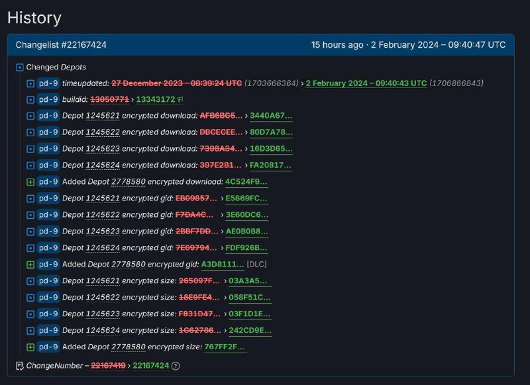Click the green plus icon for encrypted gid
This screenshot has width=530, height=385.
pyautogui.click(x=30, y=265)
